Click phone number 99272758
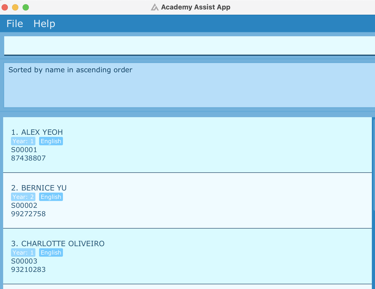Screen dimensions: 375x289 (28, 214)
